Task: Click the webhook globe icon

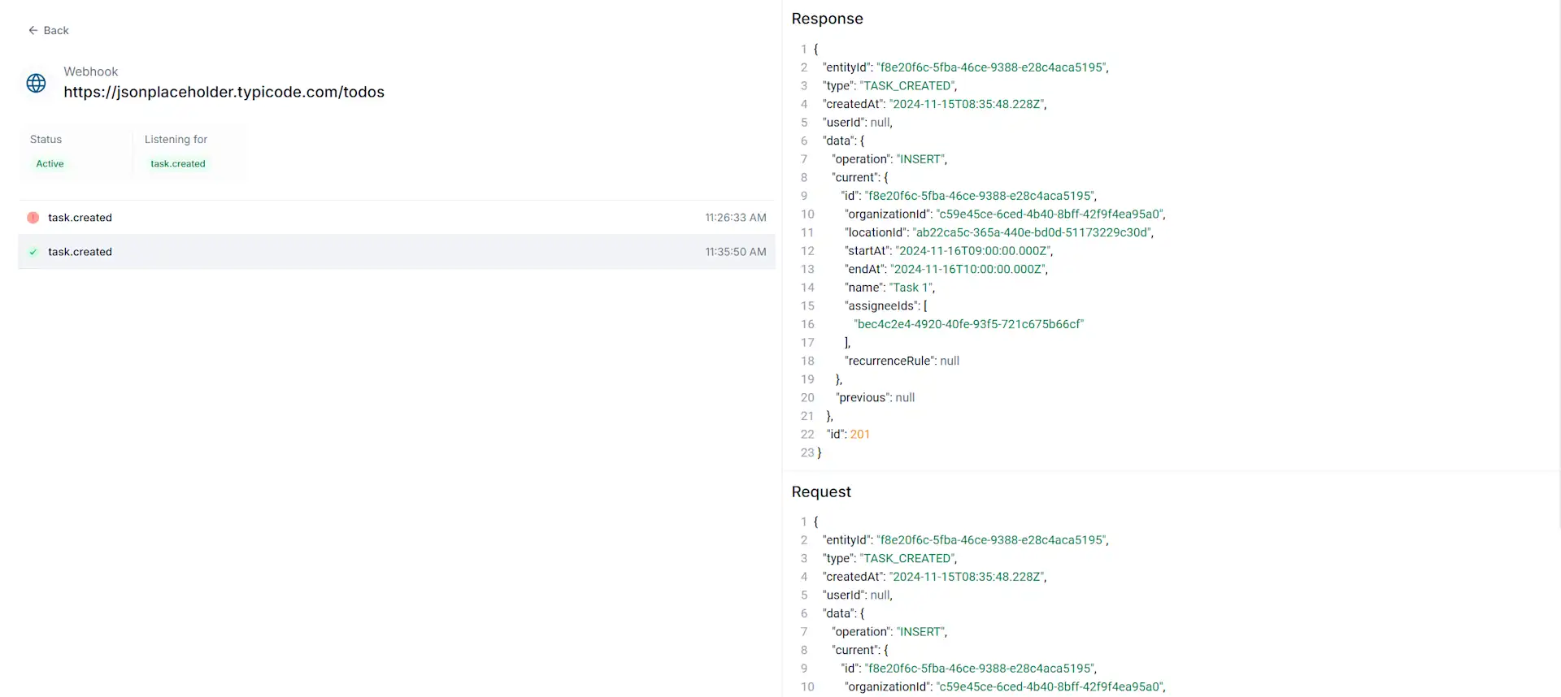Action: click(x=37, y=83)
